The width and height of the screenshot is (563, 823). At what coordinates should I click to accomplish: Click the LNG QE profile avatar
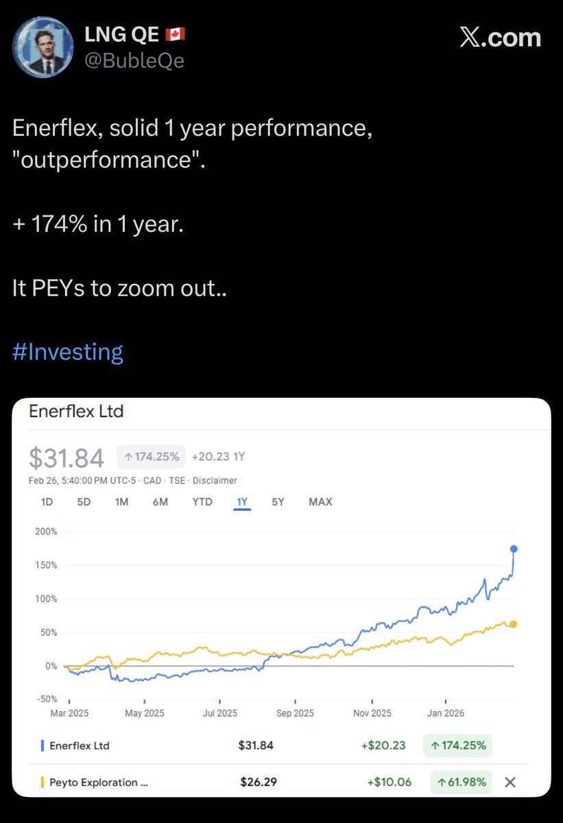coord(45,47)
